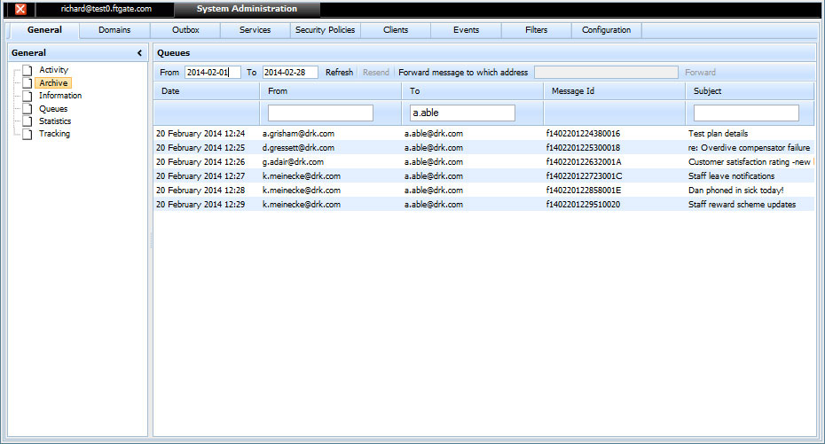Image resolution: width=825 pixels, height=444 pixels.
Task: Select the row dated 20 February 2014 12:24
Action: (484, 134)
